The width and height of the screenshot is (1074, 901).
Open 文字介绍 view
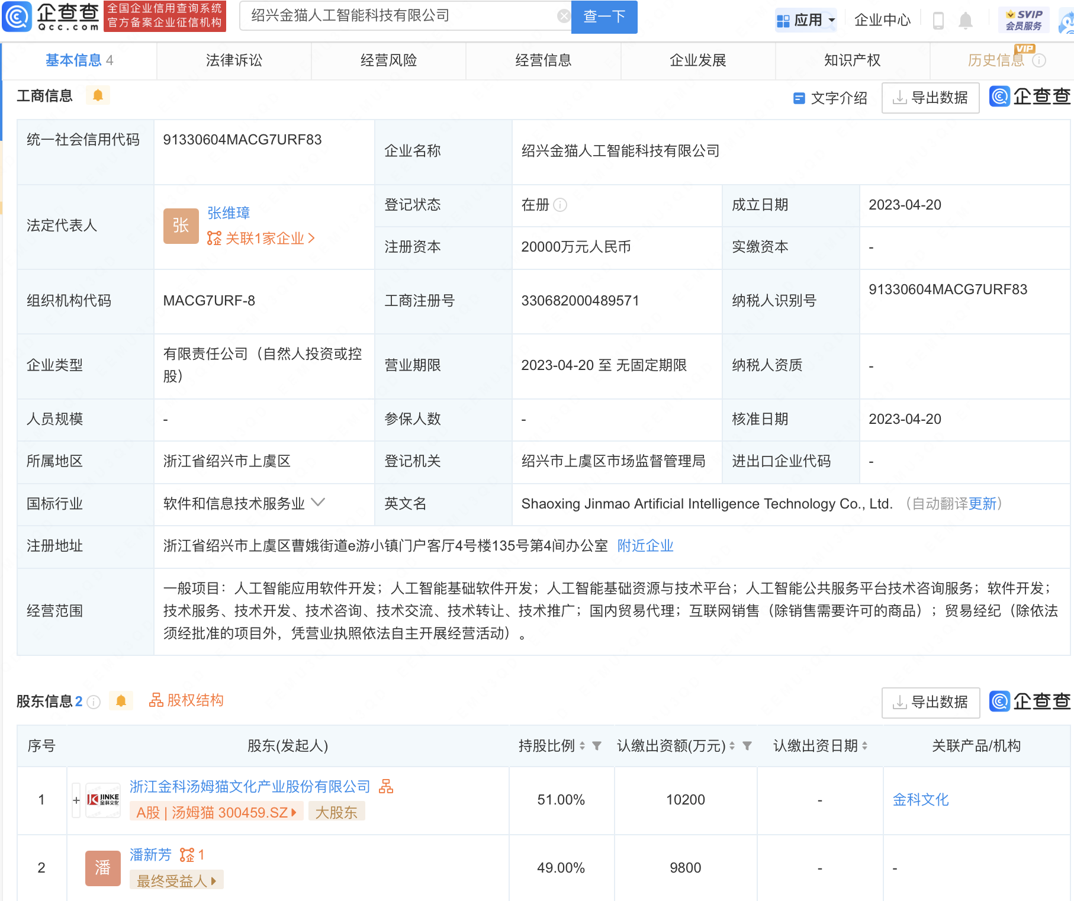click(830, 98)
